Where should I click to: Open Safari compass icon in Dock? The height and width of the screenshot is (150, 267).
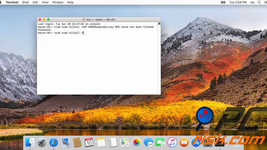54,142
